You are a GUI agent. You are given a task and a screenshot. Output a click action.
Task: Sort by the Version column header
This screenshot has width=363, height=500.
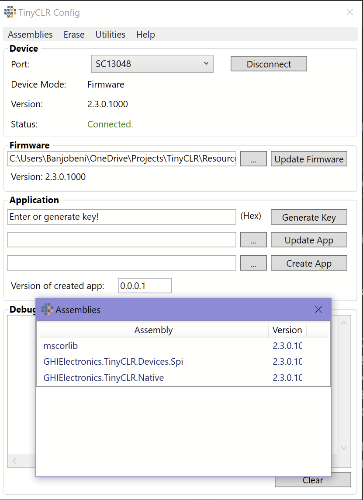coord(287,330)
